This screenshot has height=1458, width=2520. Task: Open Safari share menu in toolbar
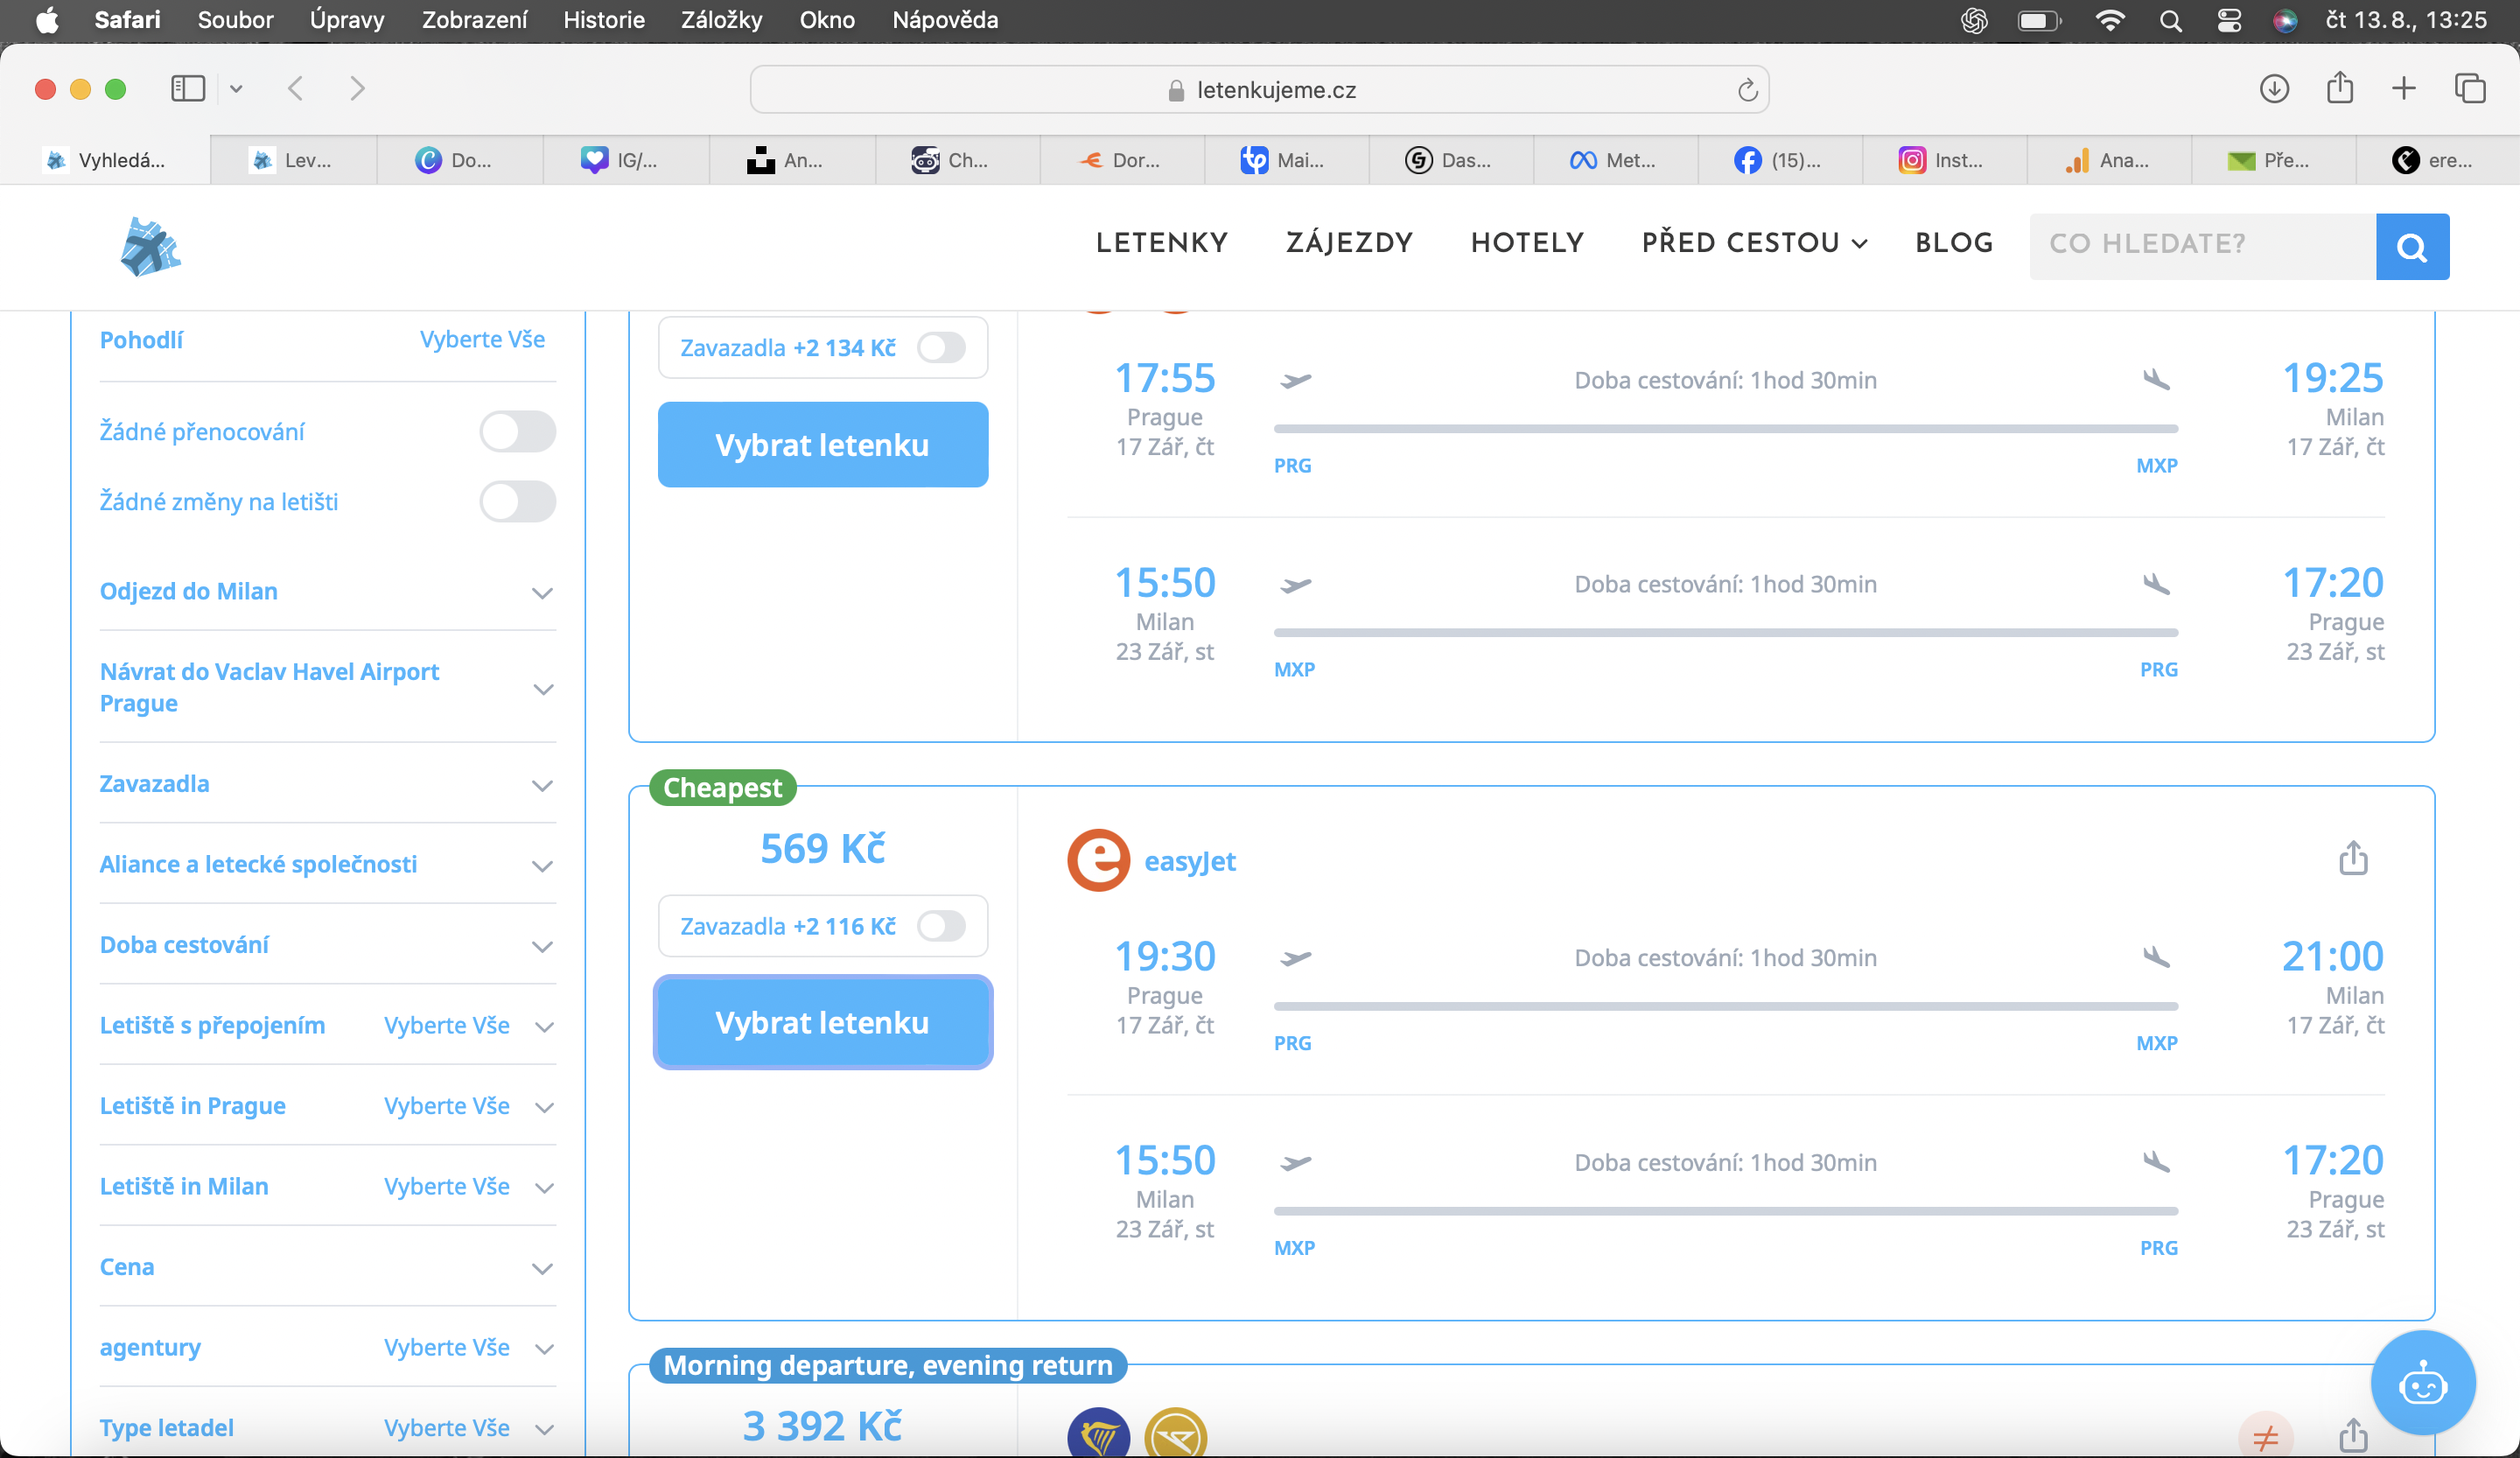tap(2339, 88)
